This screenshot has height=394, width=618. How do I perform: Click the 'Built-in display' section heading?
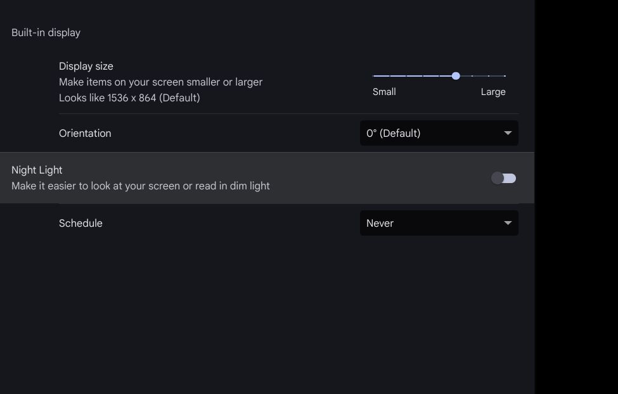point(46,32)
